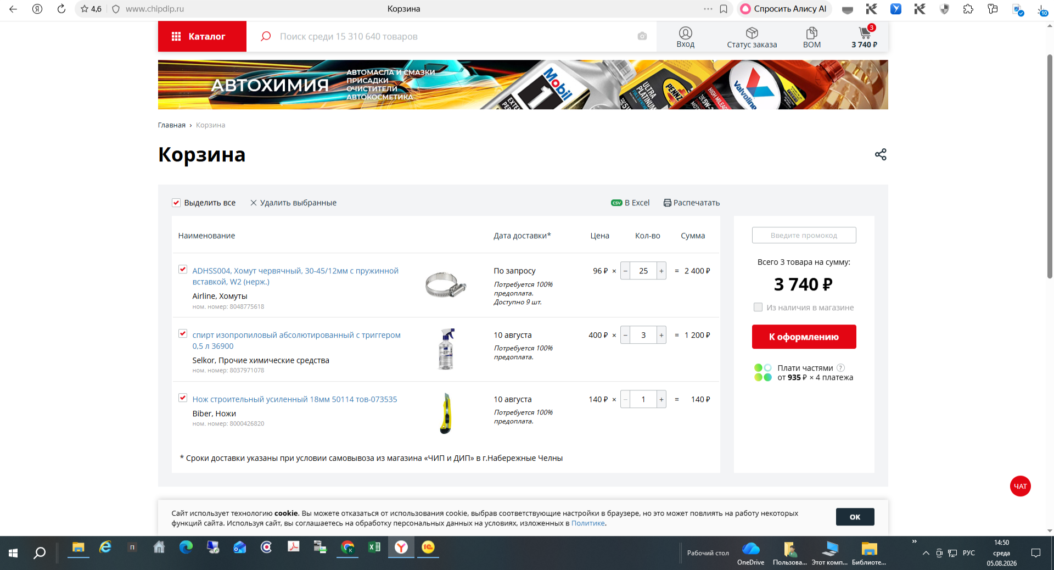Open Нож строительный усиленный product link
Image resolution: width=1054 pixels, height=570 pixels.
(295, 399)
